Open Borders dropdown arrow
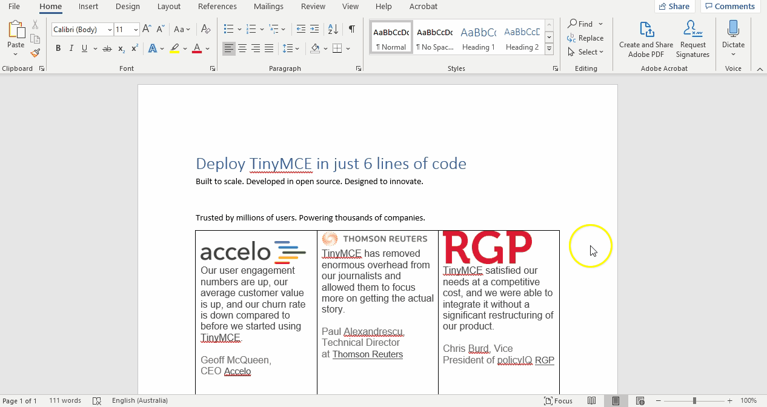 [x=348, y=48]
